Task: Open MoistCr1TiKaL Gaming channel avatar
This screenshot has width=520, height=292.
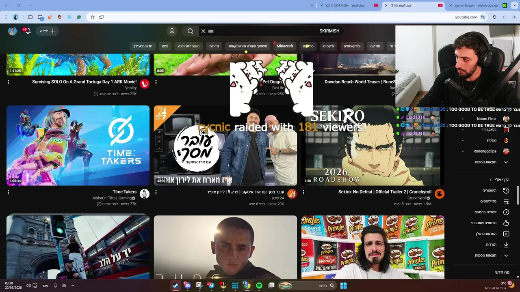Action: tap(145, 193)
